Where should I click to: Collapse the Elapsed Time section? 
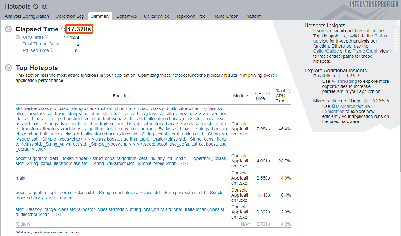(9, 29)
